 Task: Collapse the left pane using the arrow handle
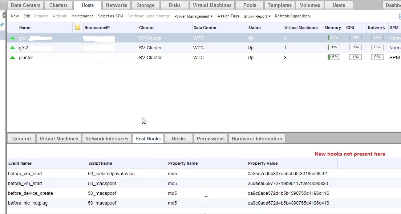(4, 16)
